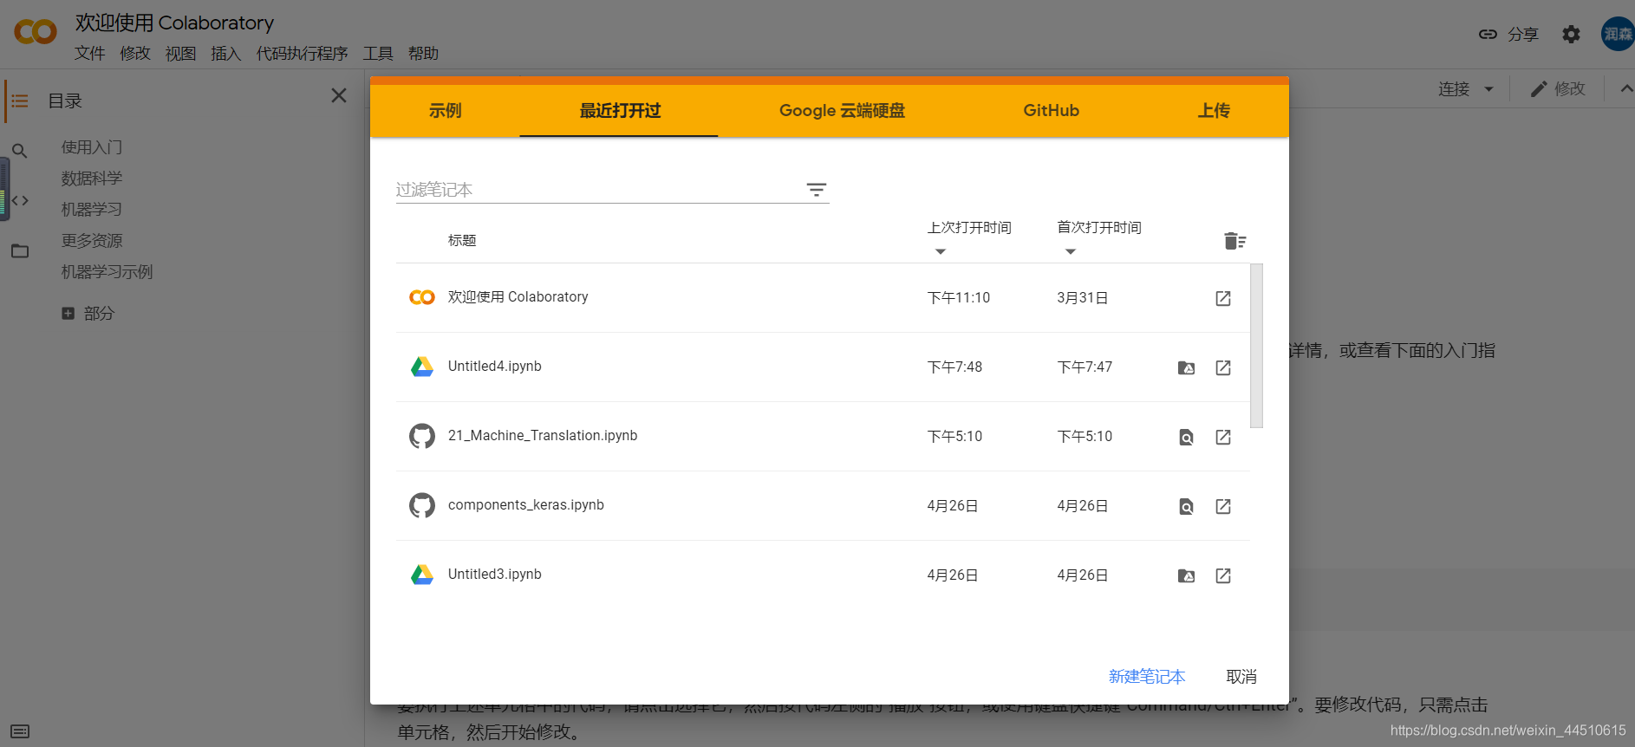The width and height of the screenshot is (1635, 747).
Task: Open the 文件 menu
Action: [x=89, y=54]
